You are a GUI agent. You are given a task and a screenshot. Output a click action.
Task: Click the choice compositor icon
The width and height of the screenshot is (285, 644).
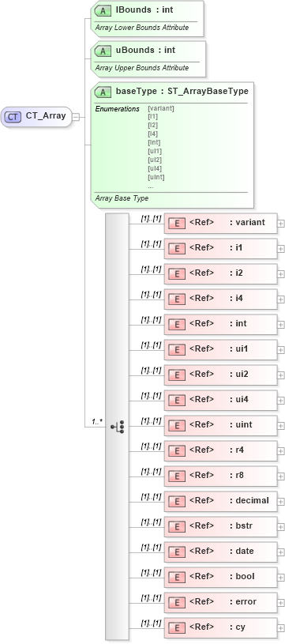point(118,427)
